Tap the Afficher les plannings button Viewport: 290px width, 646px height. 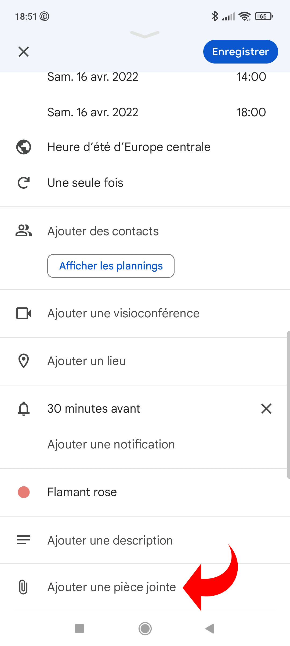point(111,266)
